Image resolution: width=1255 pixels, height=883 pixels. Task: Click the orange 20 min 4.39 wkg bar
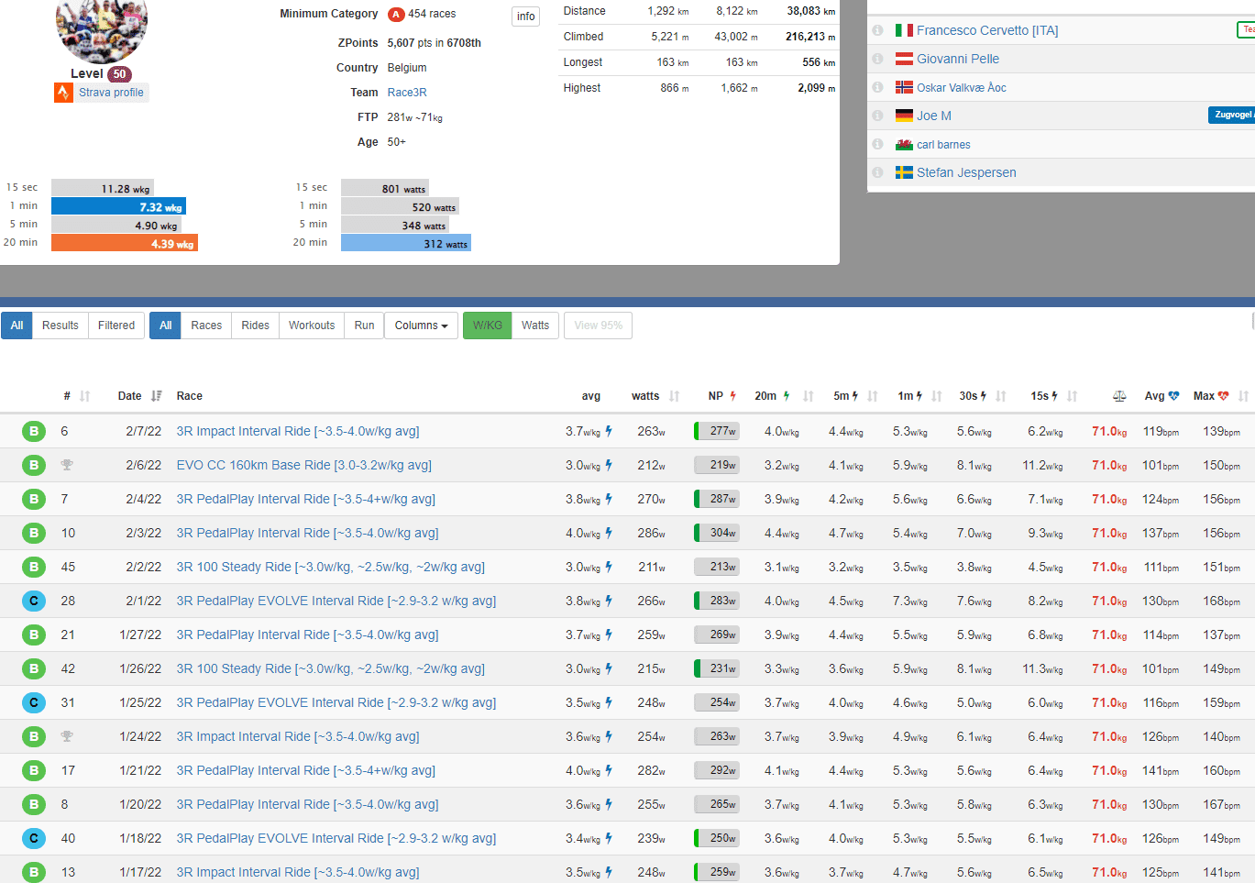(125, 243)
